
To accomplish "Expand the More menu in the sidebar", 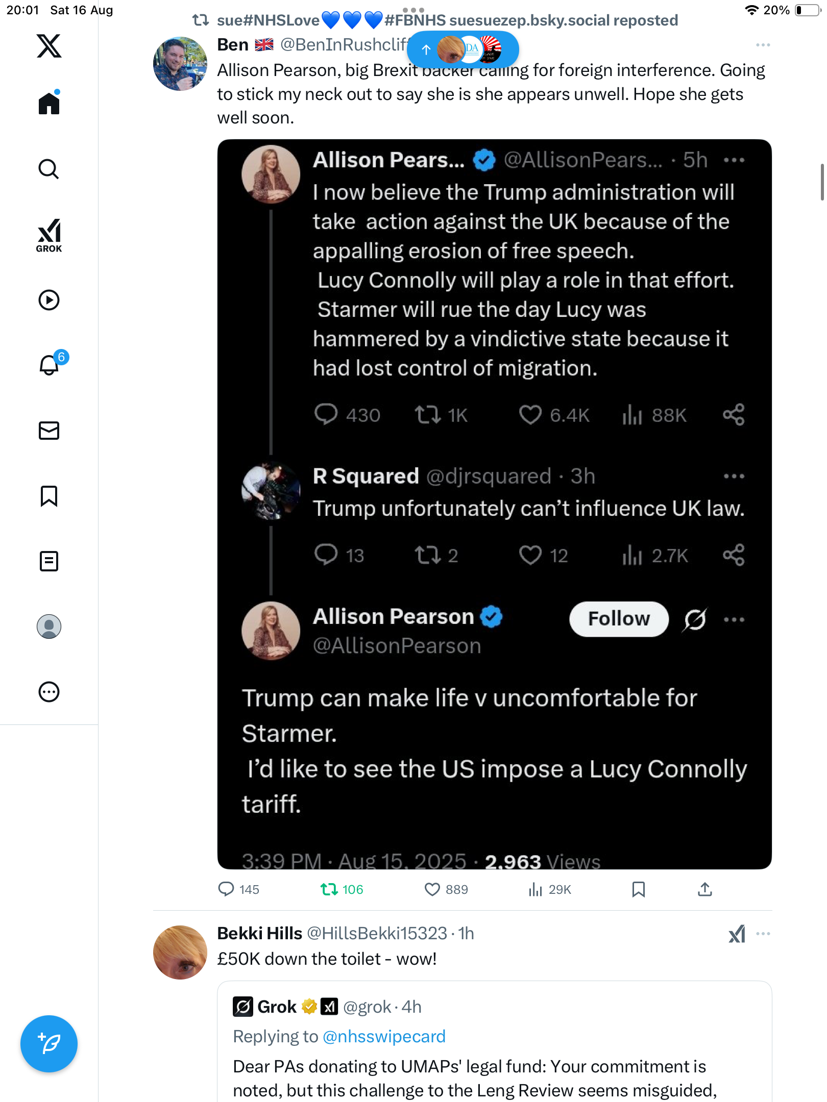I will [x=49, y=692].
